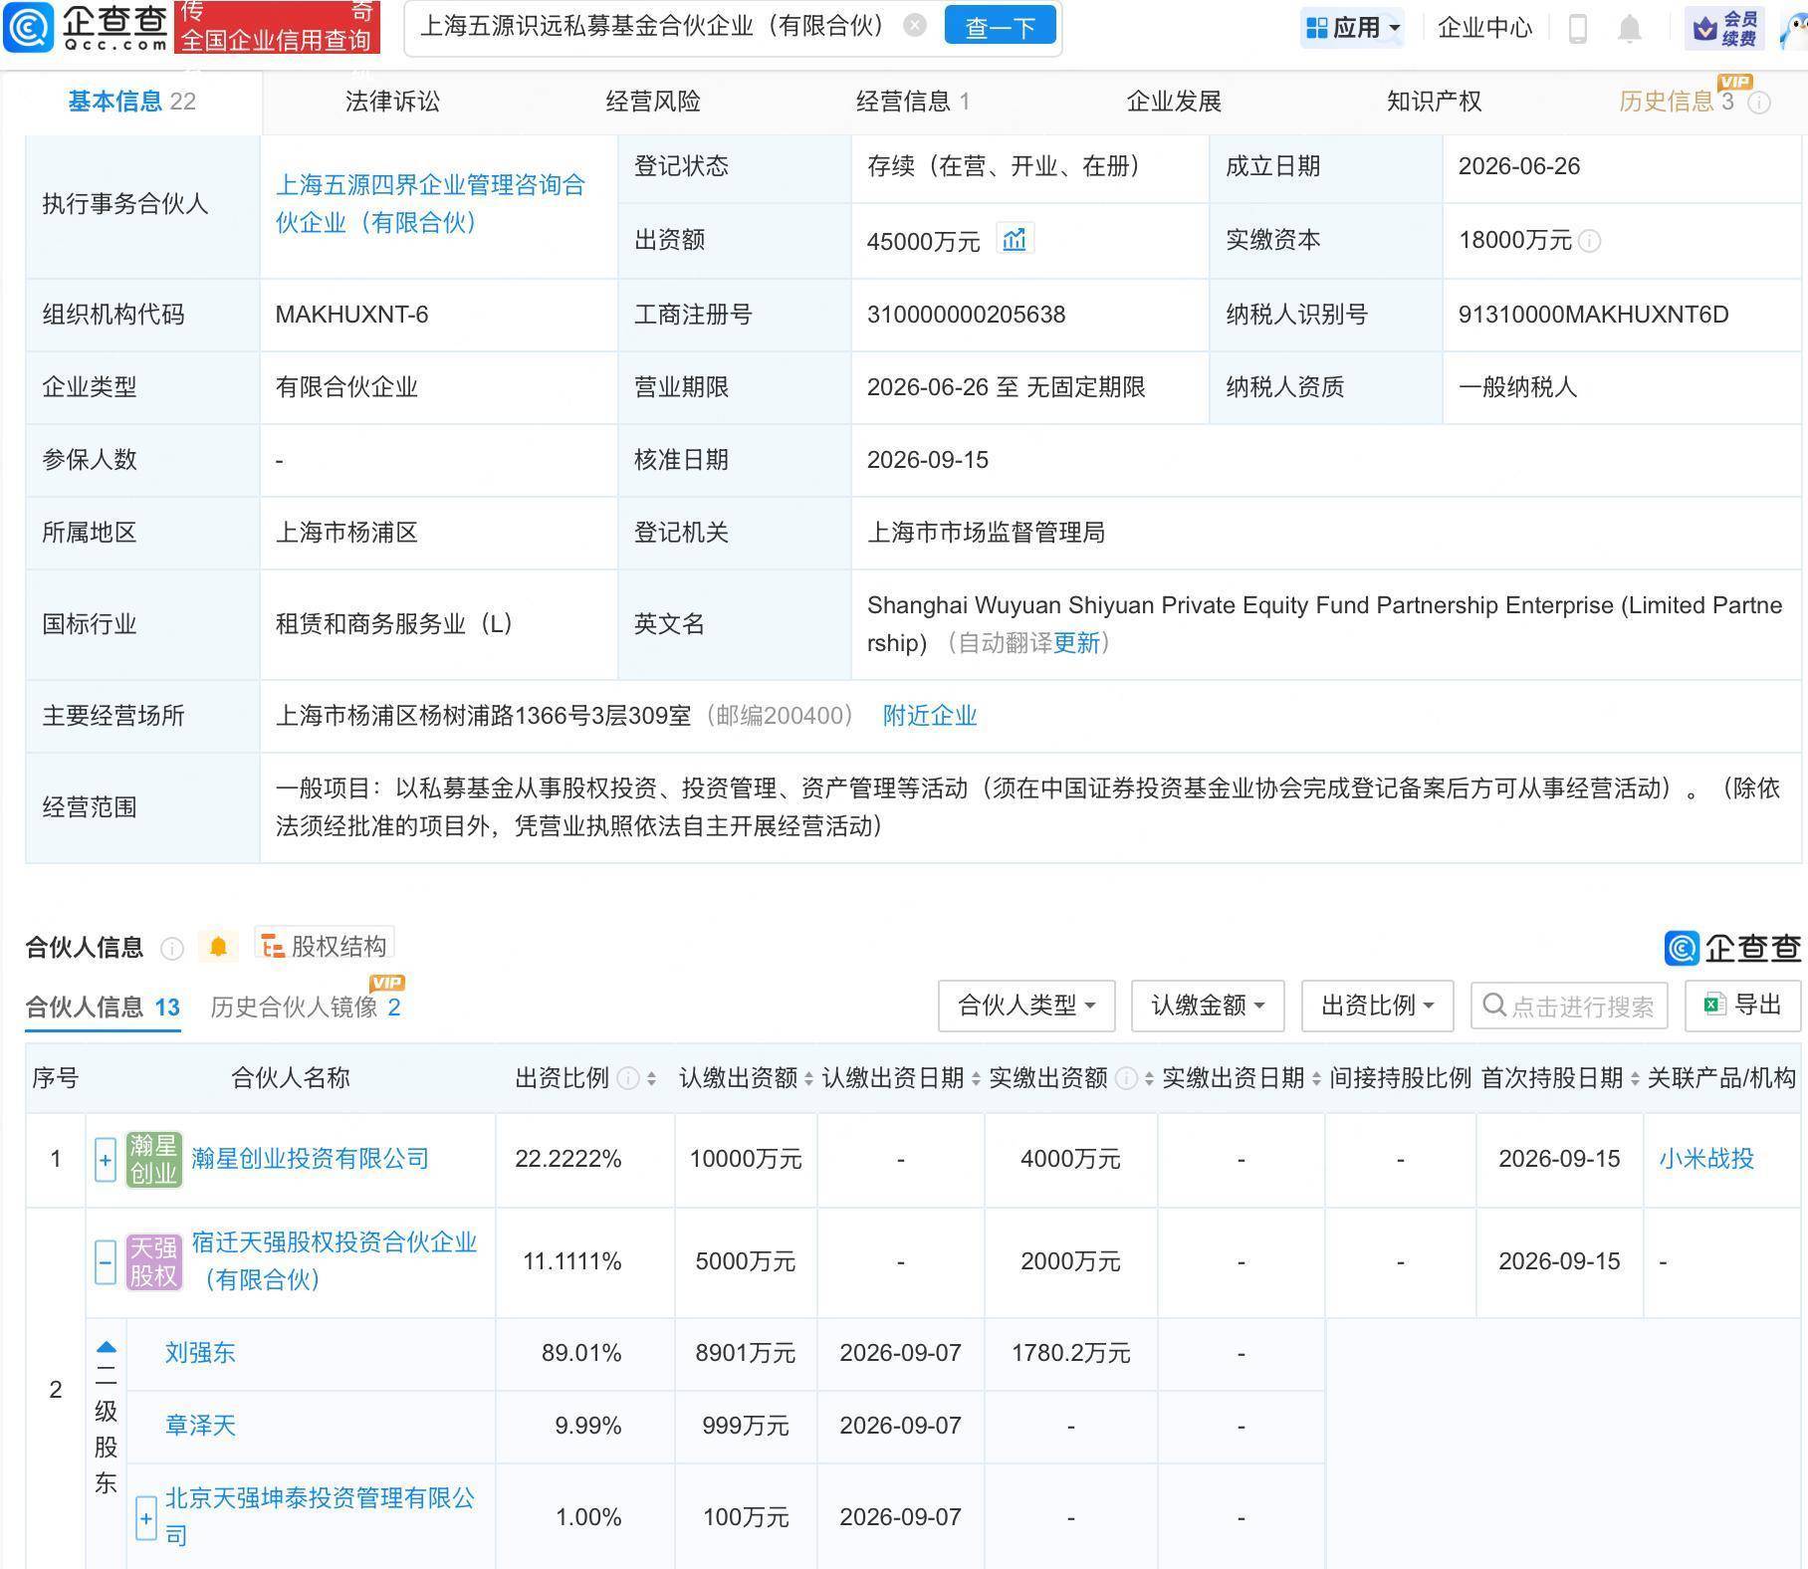Open the 合伙人类型 filter dropdown
The width and height of the screenshot is (1808, 1569).
coord(1026,1006)
